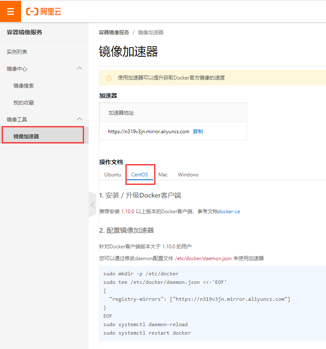Click the Alibaba Cloud logo
Viewport: 326px width, 349px height.
coord(43,11)
